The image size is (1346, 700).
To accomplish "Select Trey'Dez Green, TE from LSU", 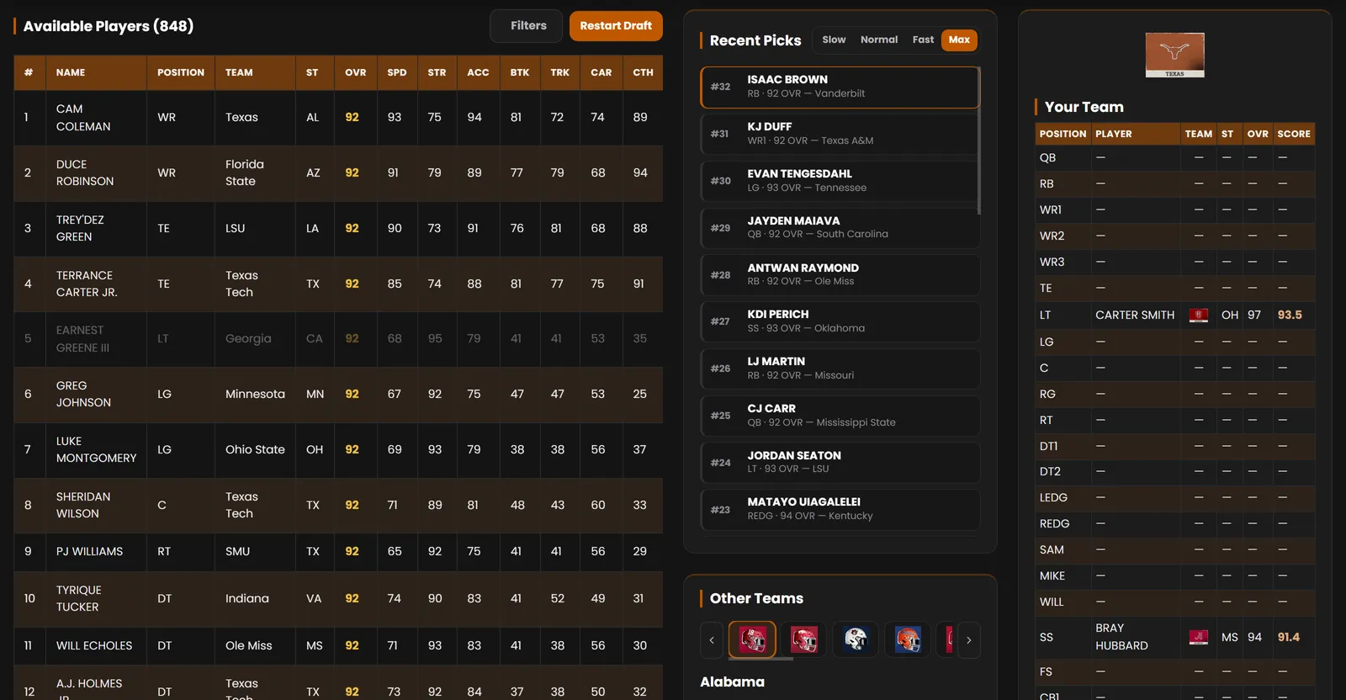I will 338,229.
